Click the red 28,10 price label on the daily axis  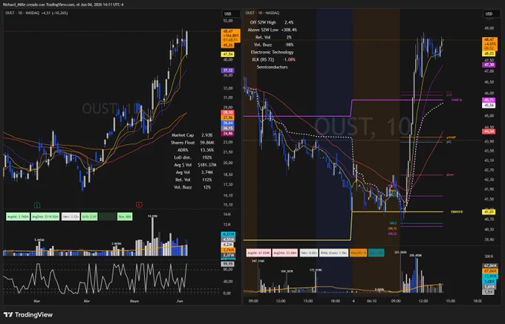[x=227, y=112]
